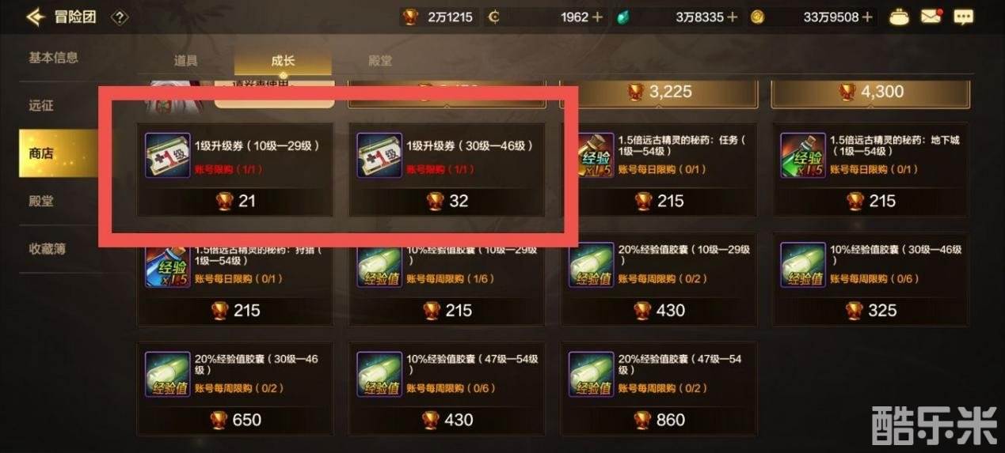1005x453 pixels.
Task: Select the 1级升级券 (10级—29级) ticket icon
Action: tap(167, 155)
